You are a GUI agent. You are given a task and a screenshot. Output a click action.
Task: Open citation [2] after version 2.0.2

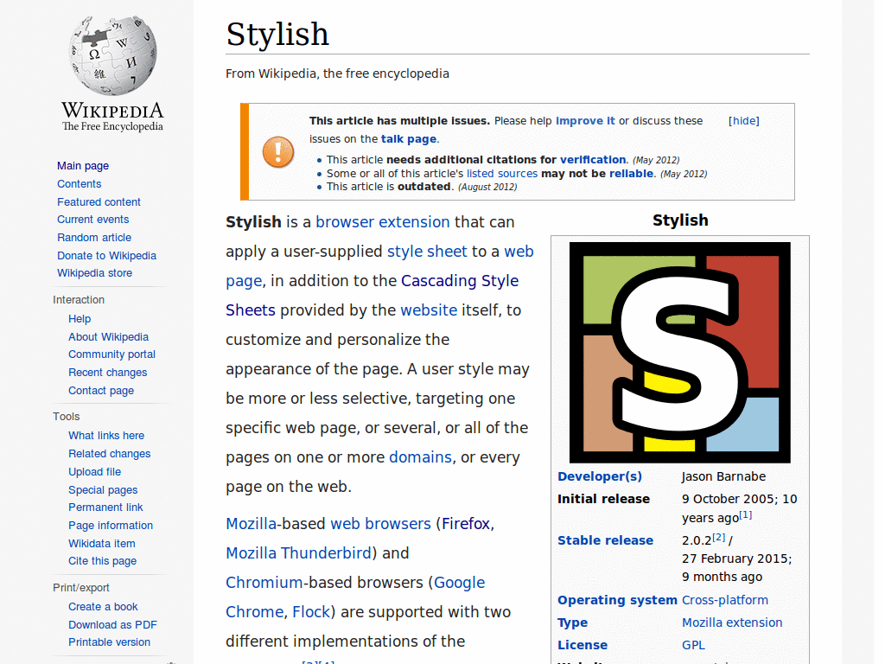(718, 537)
